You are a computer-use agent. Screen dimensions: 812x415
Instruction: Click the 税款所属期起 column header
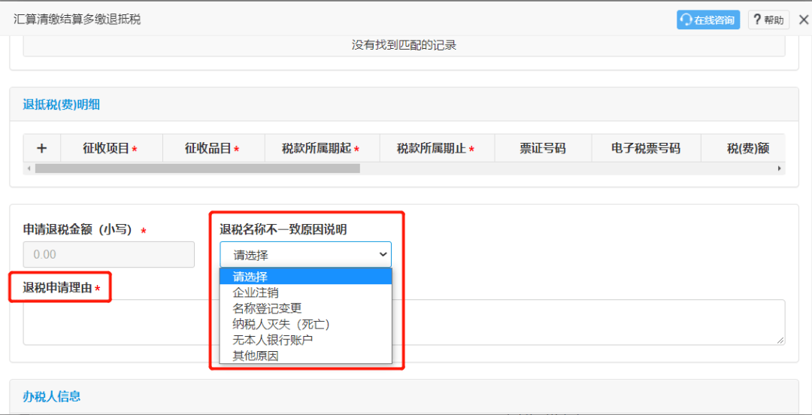click(321, 149)
